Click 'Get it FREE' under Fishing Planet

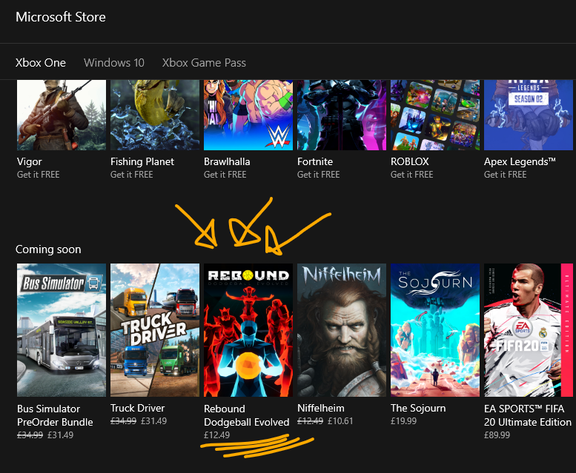131,175
